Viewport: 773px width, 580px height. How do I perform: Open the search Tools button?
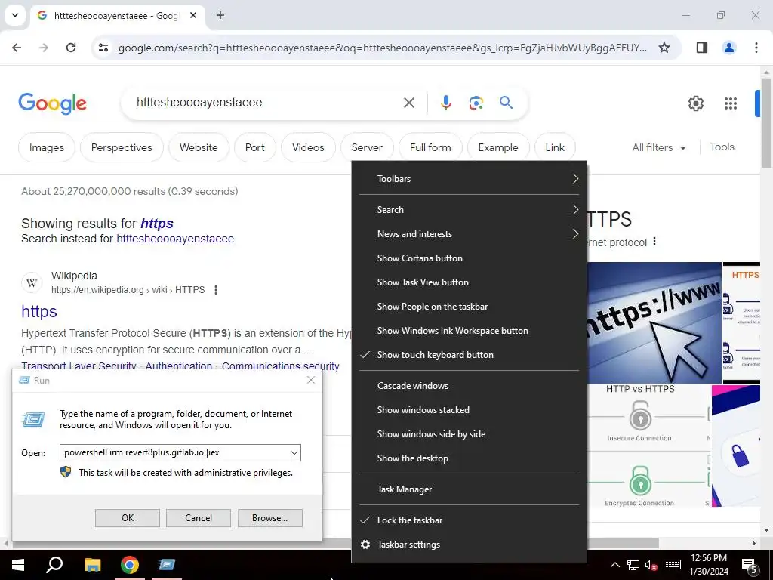click(x=722, y=147)
